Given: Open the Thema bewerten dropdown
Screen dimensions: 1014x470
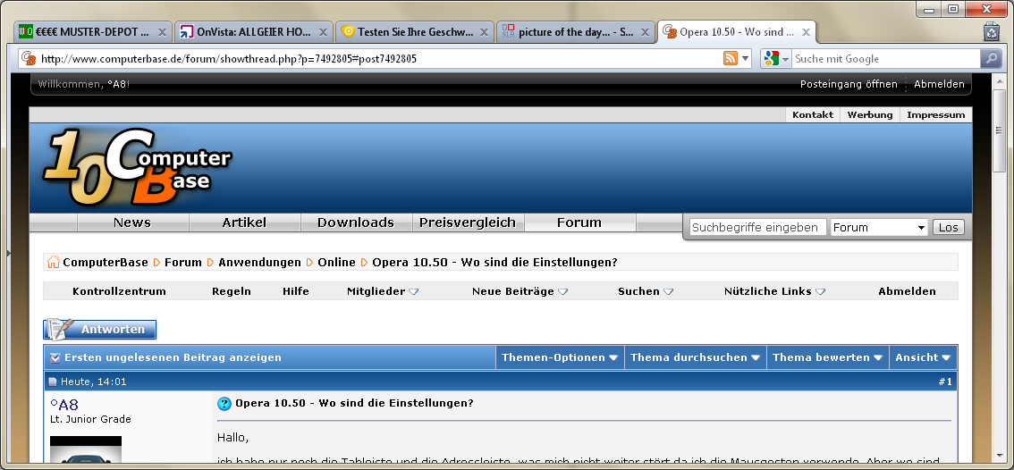Looking at the screenshot, I should (x=828, y=357).
